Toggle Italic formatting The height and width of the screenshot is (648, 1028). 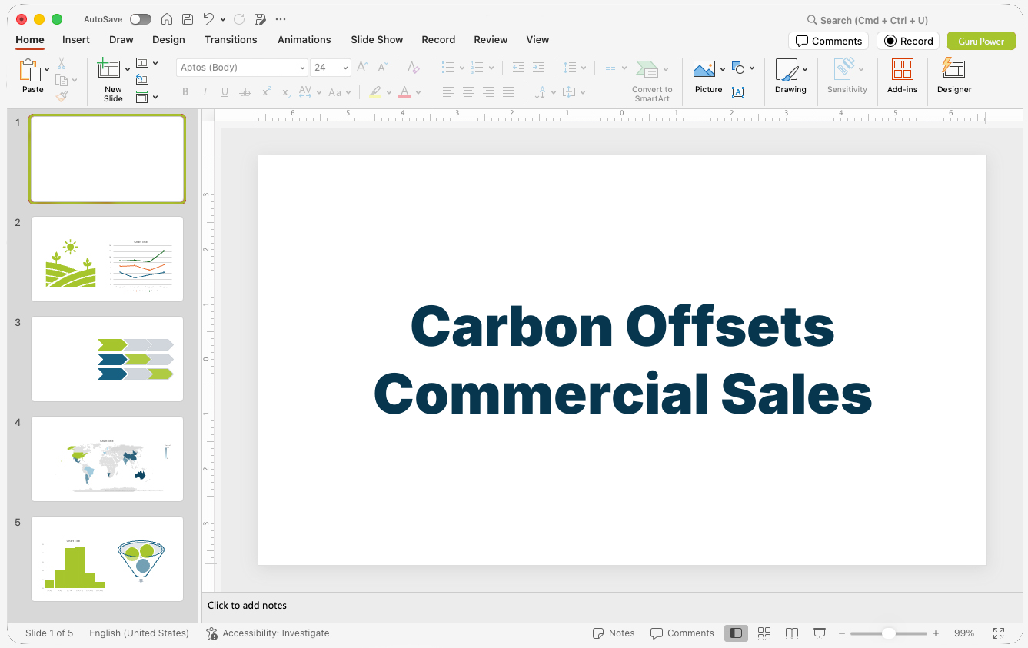coord(205,92)
